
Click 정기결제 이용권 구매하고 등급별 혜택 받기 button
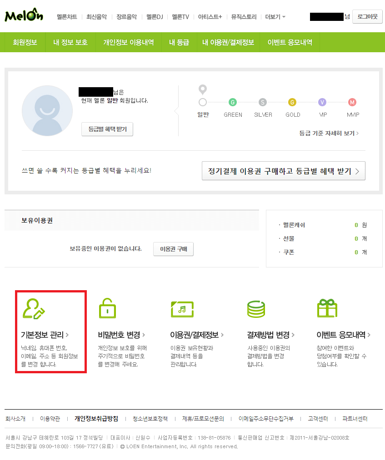(x=283, y=171)
